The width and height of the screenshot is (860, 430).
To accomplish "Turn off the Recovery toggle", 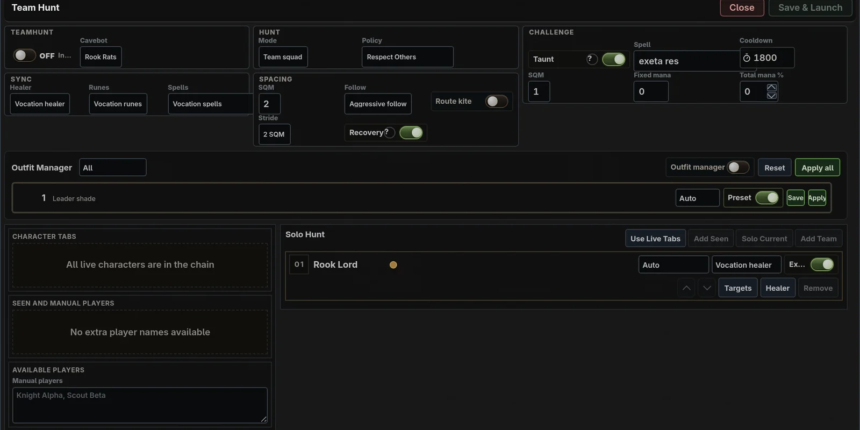I will [411, 133].
